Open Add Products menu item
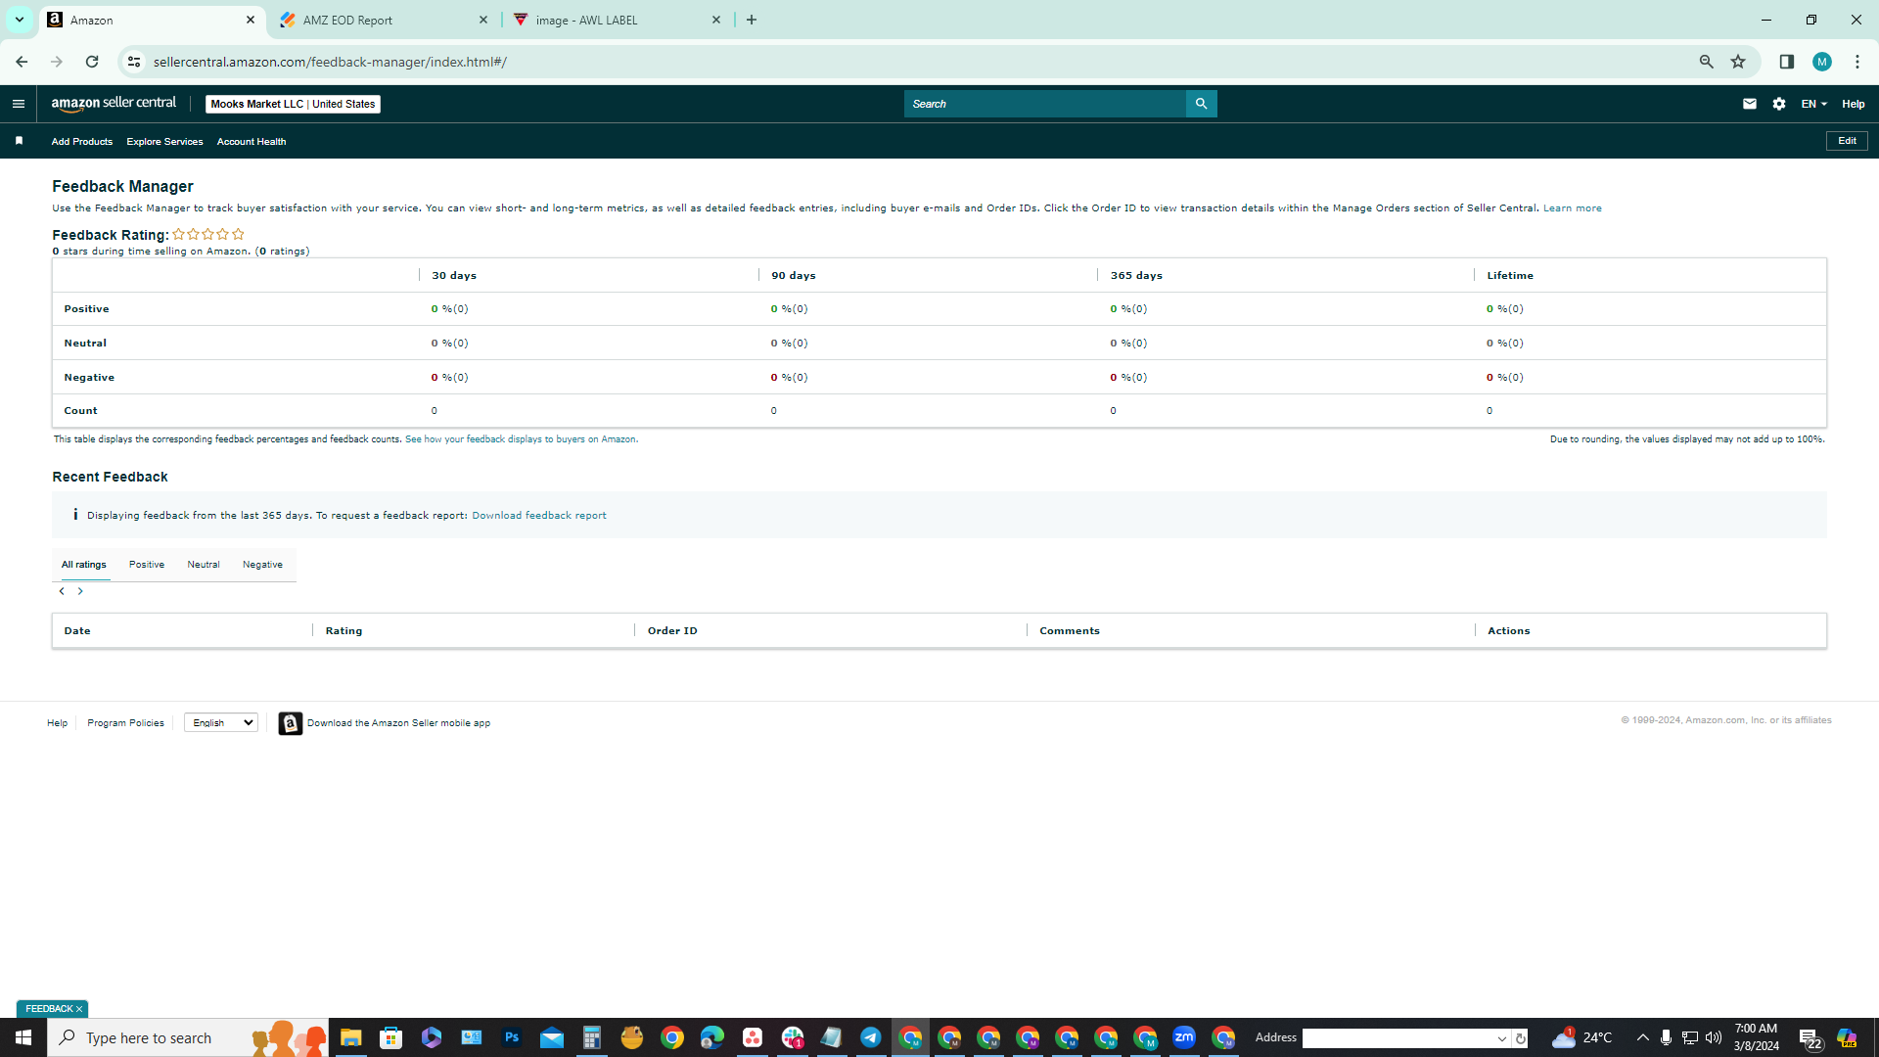This screenshot has width=1879, height=1057. click(x=82, y=142)
